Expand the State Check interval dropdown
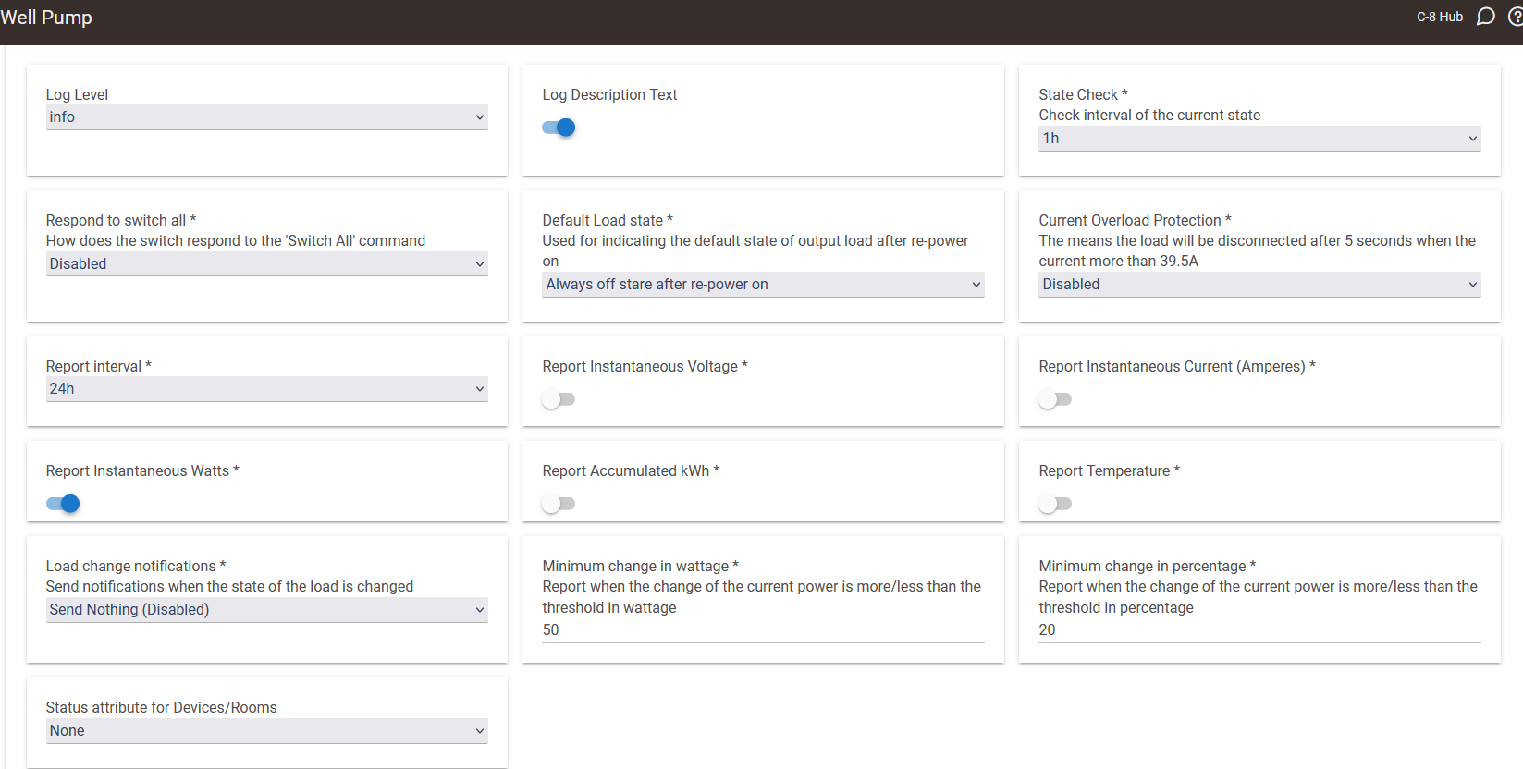 (1259, 139)
